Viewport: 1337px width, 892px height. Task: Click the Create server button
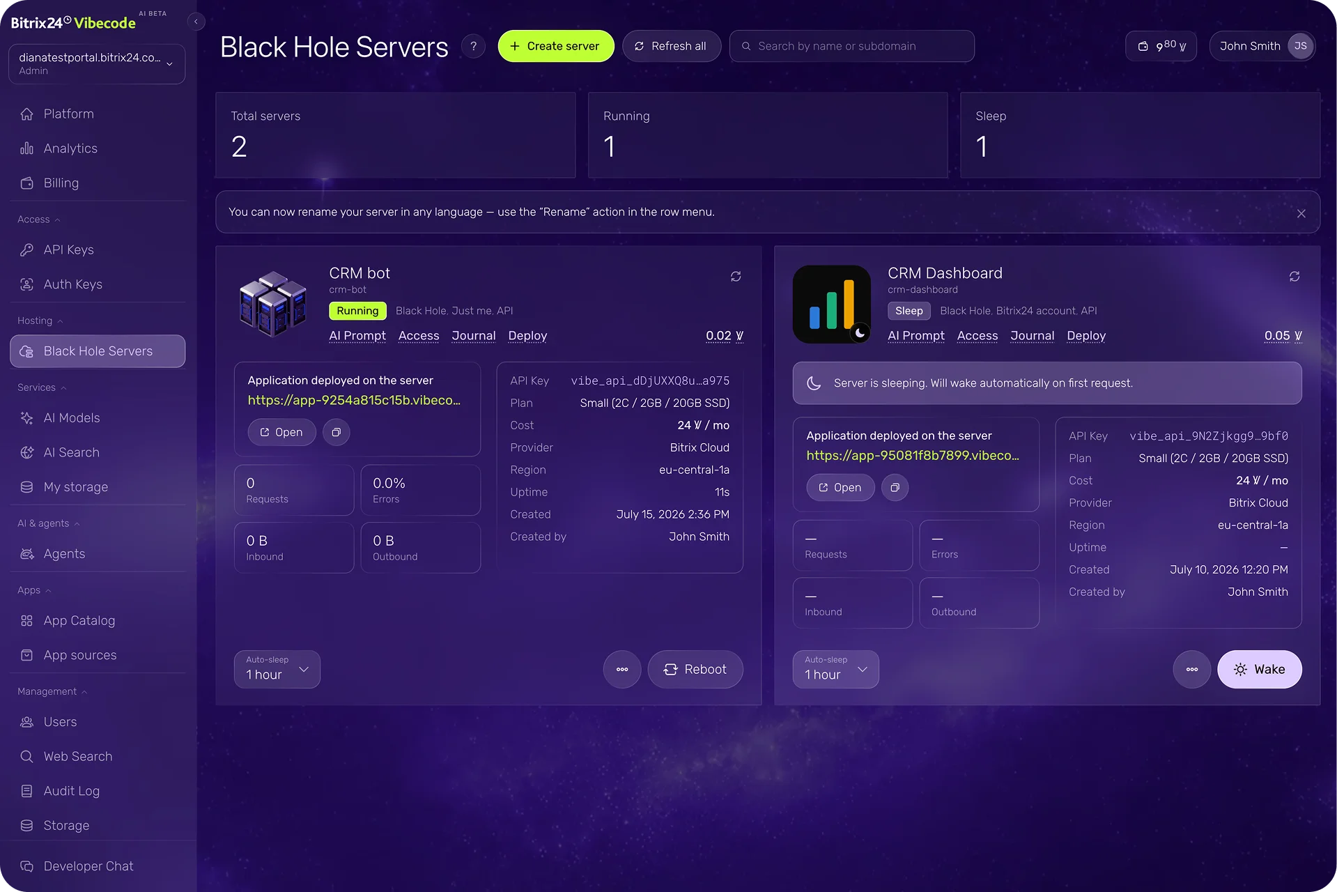pos(556,46)
